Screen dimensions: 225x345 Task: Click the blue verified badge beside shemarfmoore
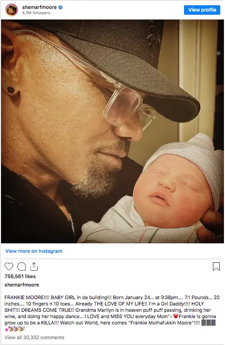[60, 7]
